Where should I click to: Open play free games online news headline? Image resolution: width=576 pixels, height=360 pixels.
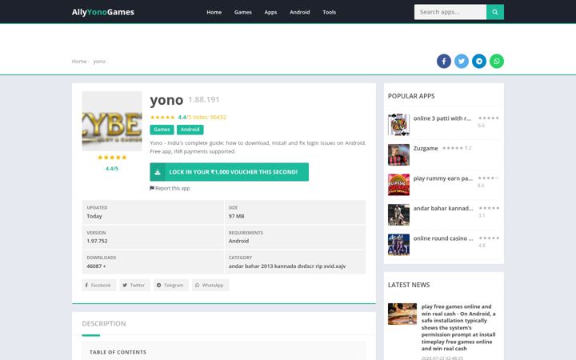[x=458, y=327]
